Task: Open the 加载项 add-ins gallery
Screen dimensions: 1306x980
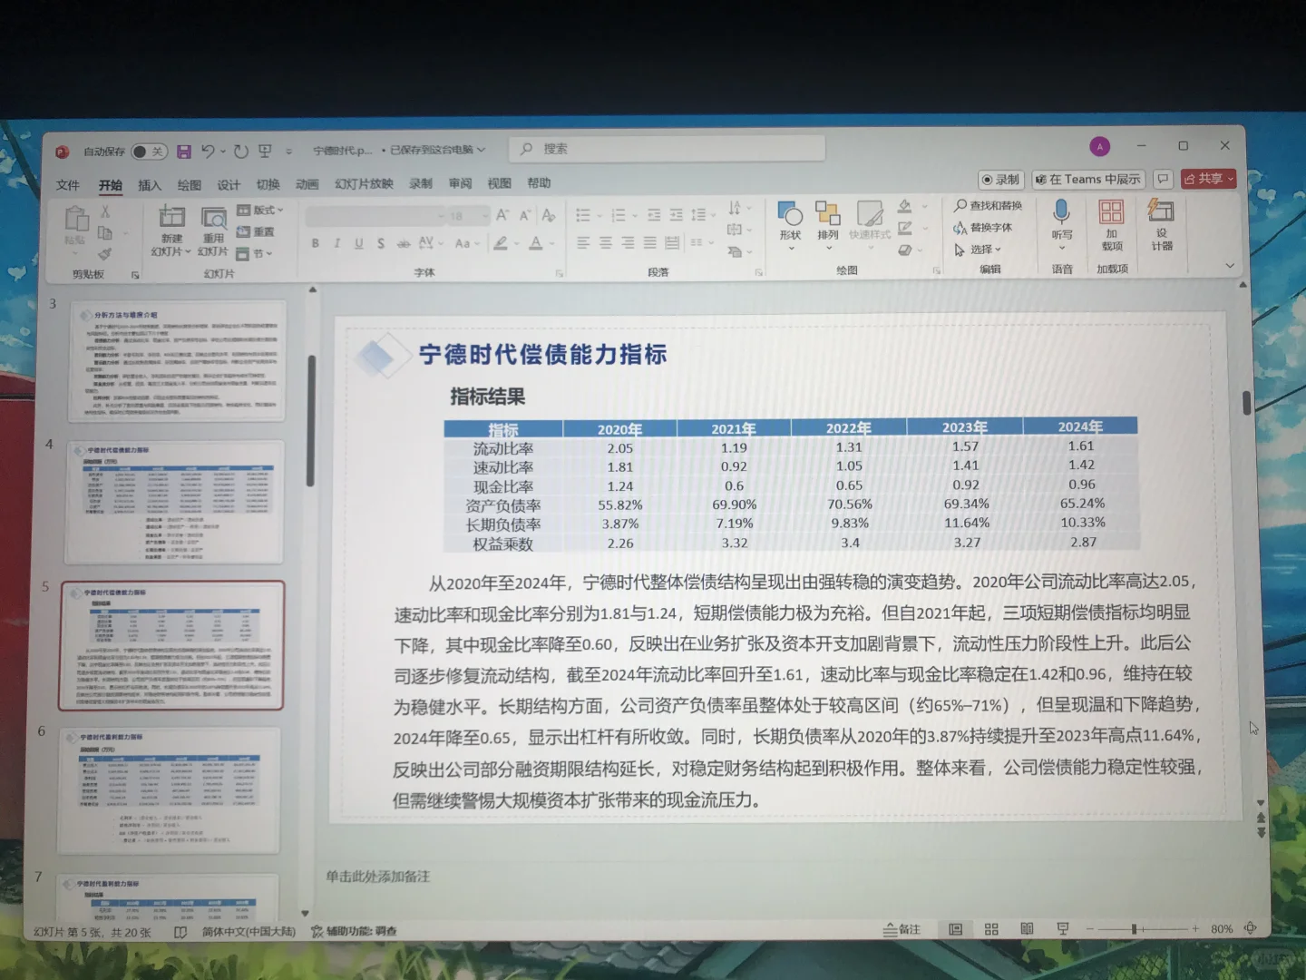Action: coord(1112,225)
